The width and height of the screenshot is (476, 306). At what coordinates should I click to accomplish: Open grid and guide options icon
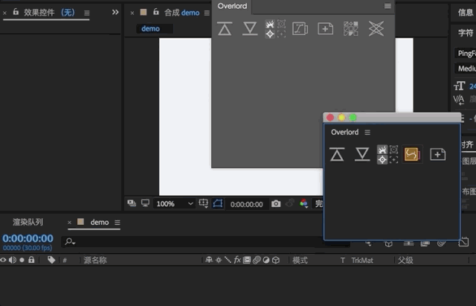(203, 203)
